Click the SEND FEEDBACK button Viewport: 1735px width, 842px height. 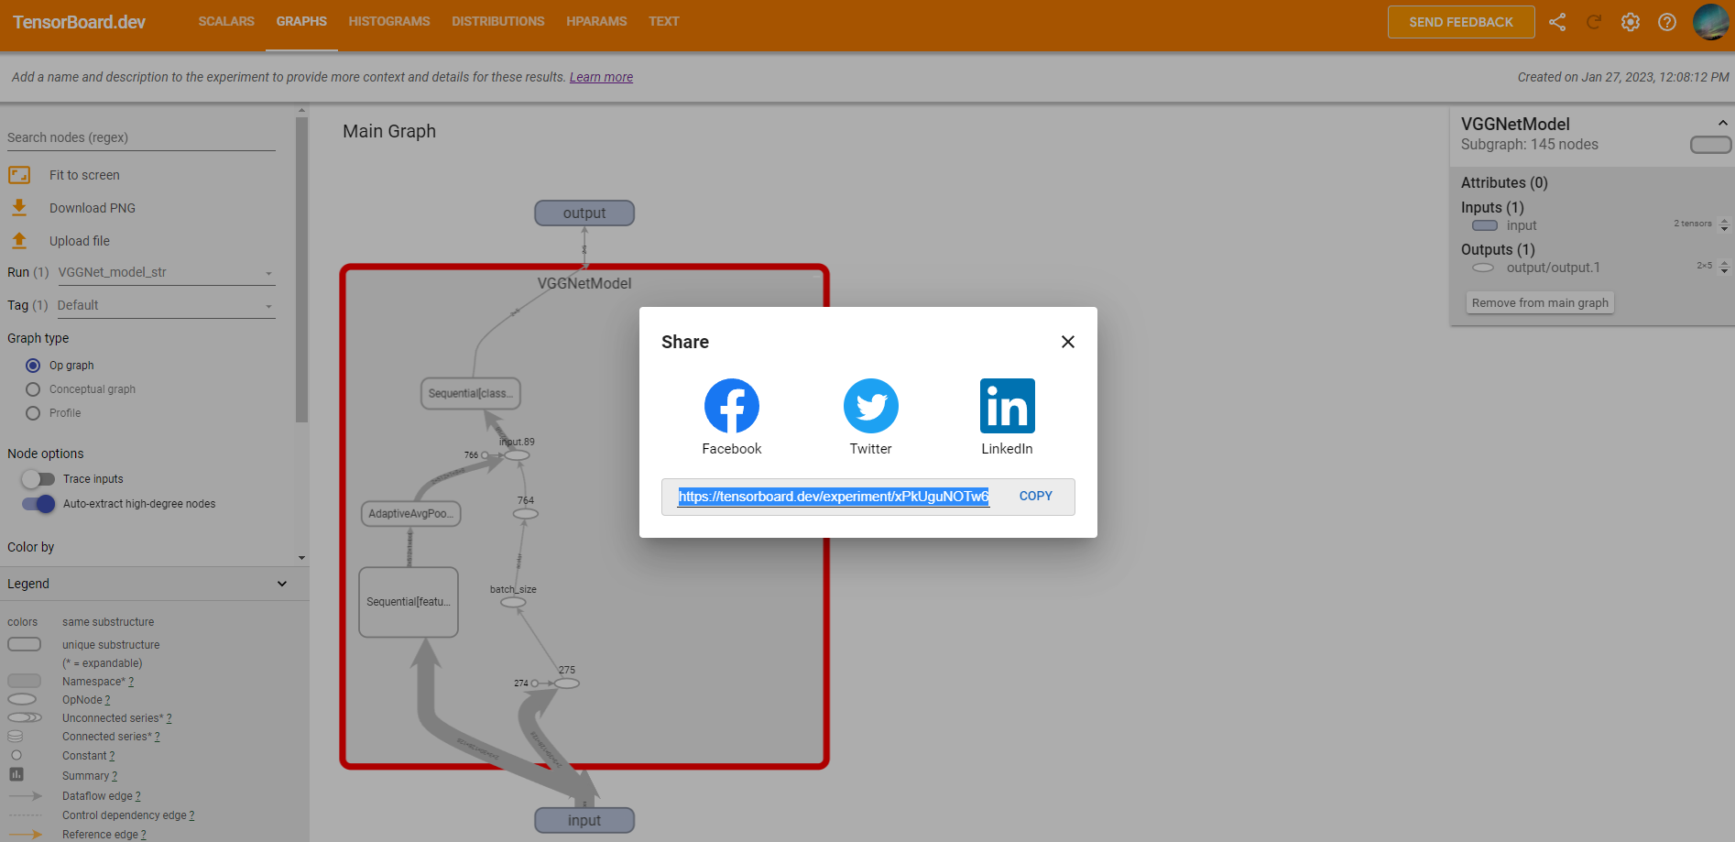pos(1461,22)
